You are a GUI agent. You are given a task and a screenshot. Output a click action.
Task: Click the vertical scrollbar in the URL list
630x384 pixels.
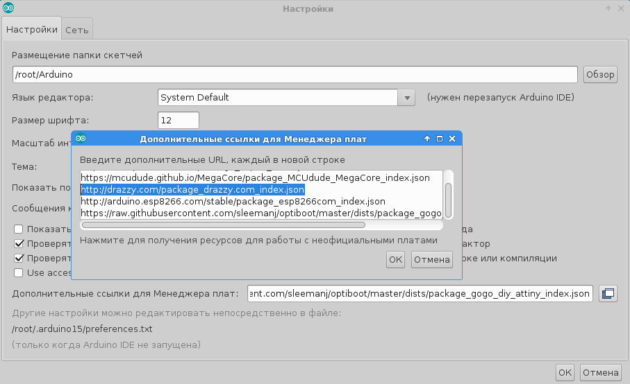(x=449, y=200)
